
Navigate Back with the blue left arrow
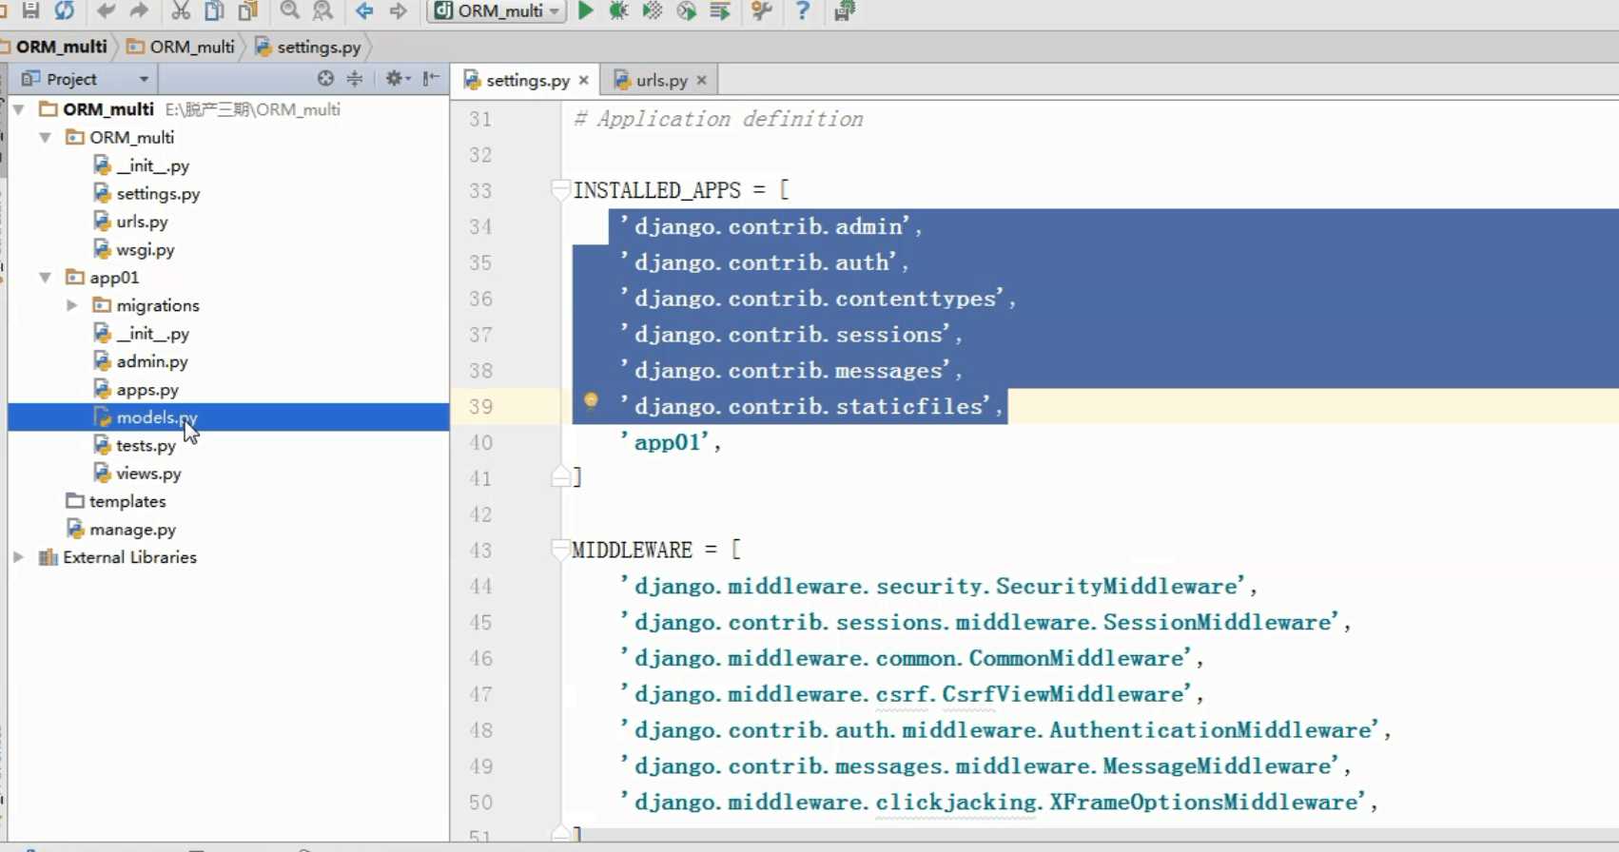click(364, 11)
